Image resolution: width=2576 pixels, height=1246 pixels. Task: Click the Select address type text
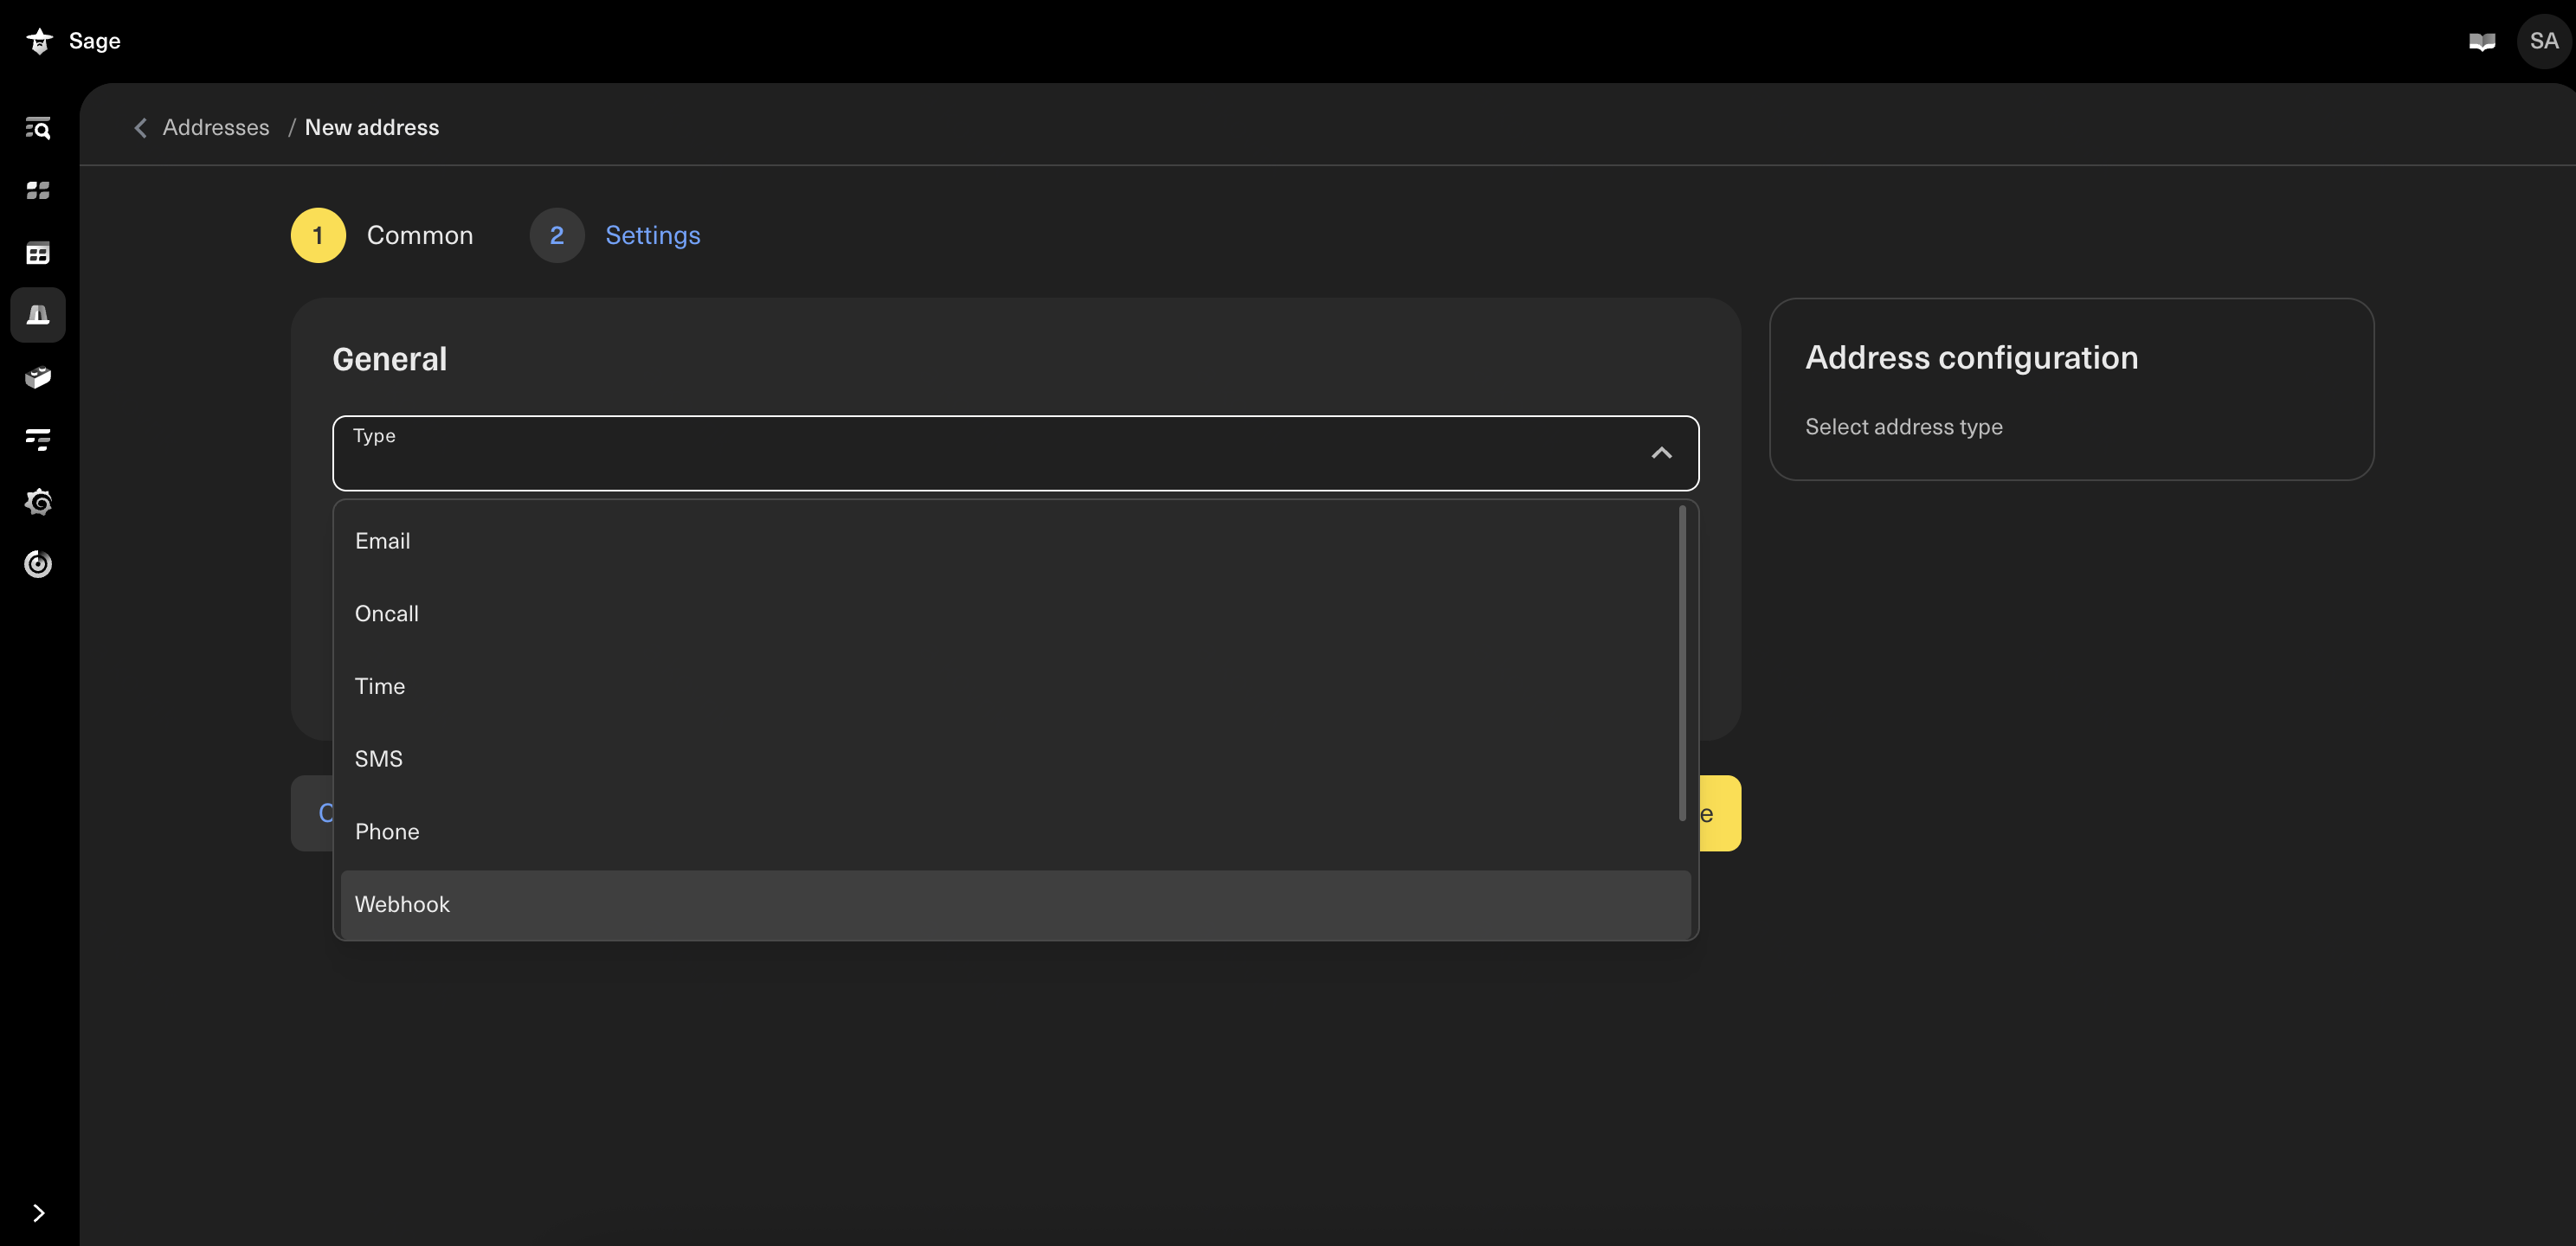click(1903, 427)
